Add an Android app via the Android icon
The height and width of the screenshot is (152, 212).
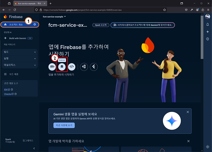tap(62, 67)
